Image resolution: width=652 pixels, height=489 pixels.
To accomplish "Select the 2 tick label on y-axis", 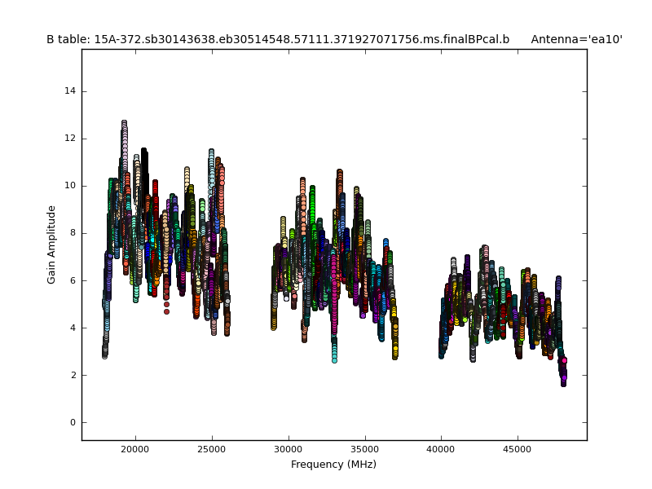I will pos(73,375).
